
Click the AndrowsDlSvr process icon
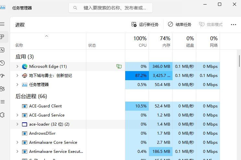click(25, 133)
